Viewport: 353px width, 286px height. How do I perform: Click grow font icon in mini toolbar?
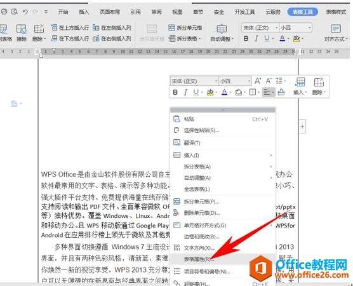[x=258, y=81]
